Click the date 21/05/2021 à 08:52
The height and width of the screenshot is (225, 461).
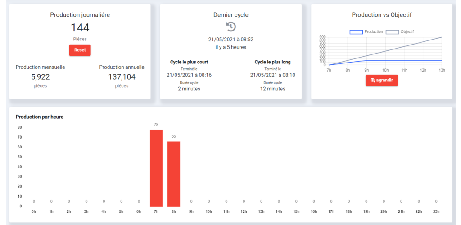231,40
